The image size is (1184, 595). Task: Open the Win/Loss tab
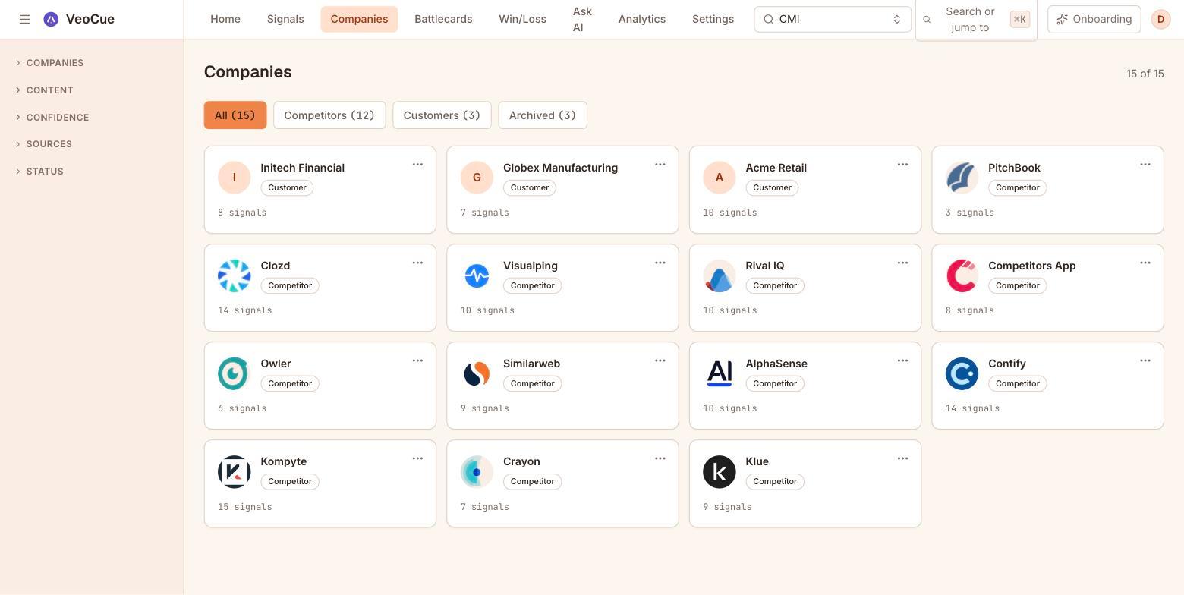[x=522, y=19]
